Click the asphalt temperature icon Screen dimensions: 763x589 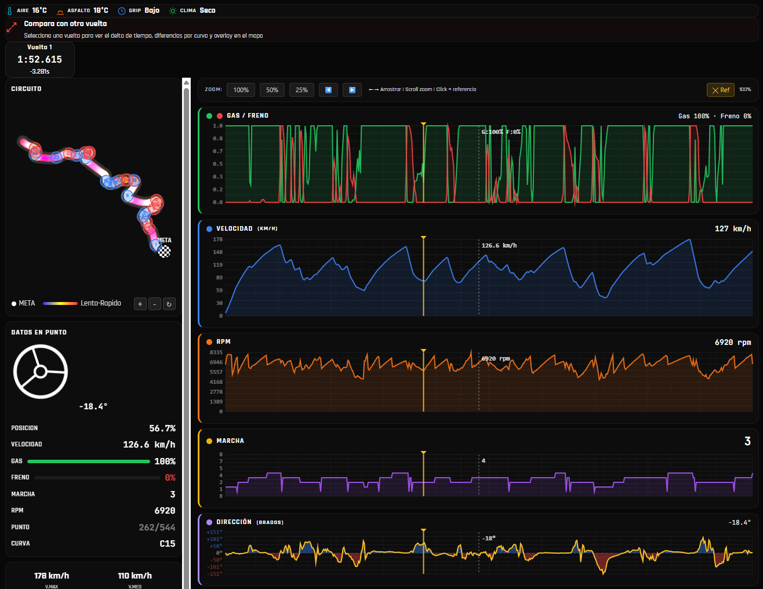[60, 11]
